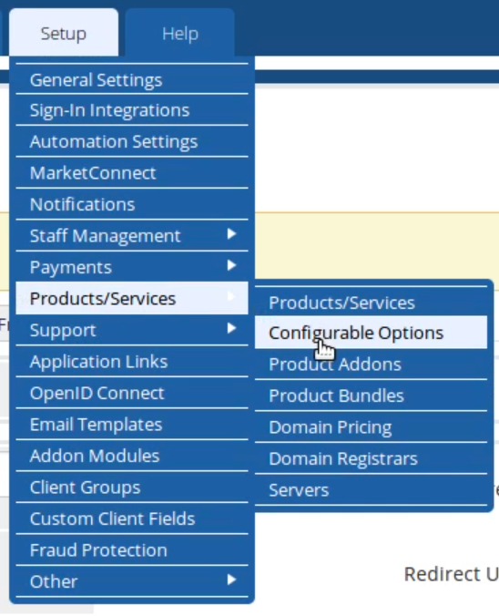Open Domain Pricing

pyautogui.click(x=371, y=427)
